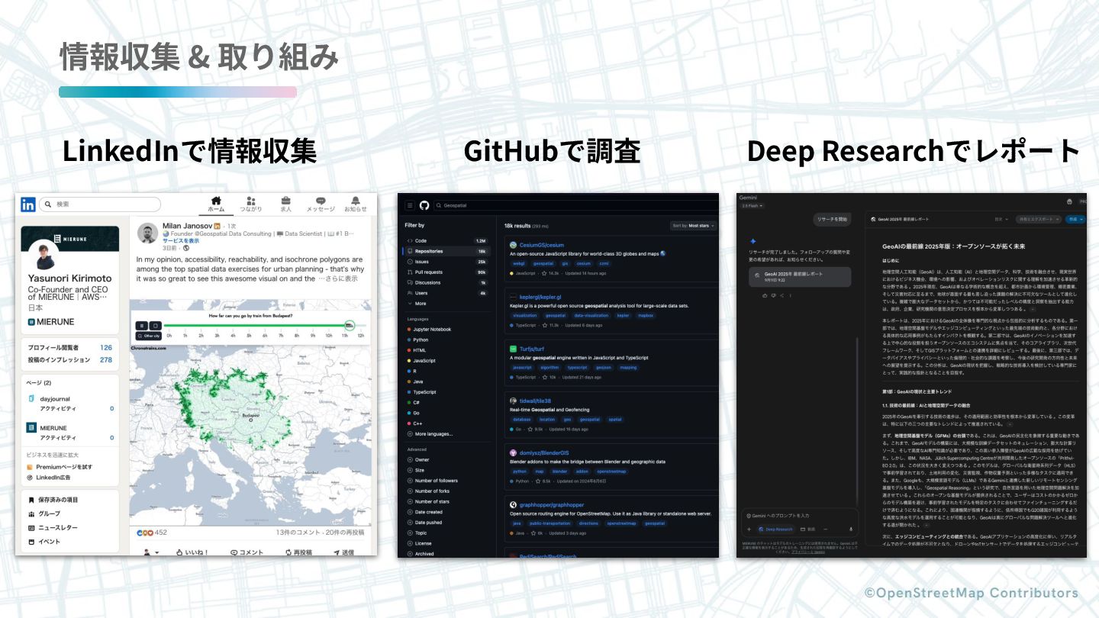The width and height of the screenshot is (1099, 618).
Task: Focus the LinkedIn 検索 search field
Action: [x=100, y=204]
